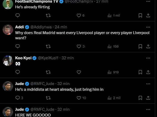Bookmark Addi's Liverpool tweet
This screenshot has height=117, width=157.
click(140, 46)
